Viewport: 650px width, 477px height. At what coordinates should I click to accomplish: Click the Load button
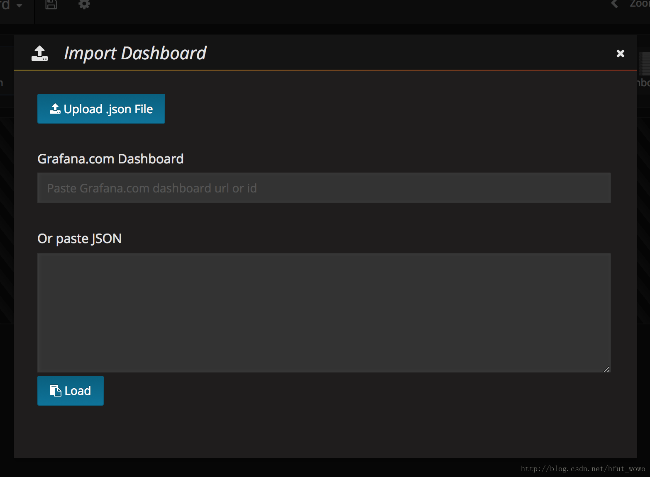coord(71,391)
